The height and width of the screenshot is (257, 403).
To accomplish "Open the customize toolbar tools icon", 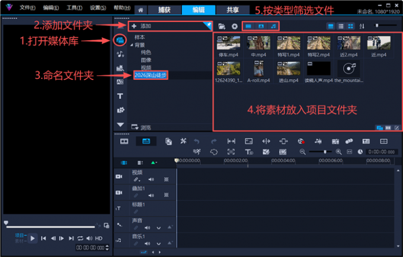I will (183, 141).
